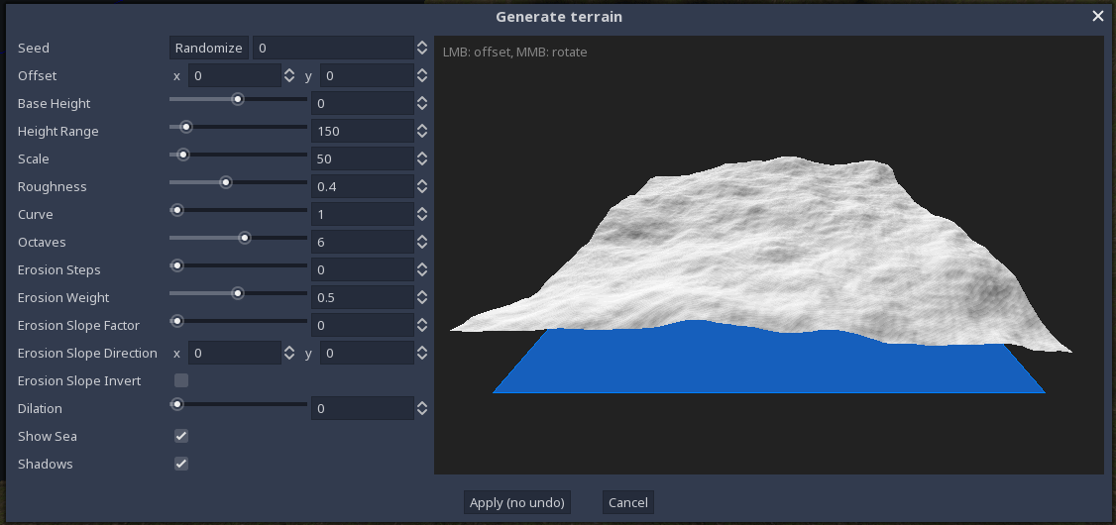
Task: Click the terrain preview viewport
Action: [x=768, y=256]
